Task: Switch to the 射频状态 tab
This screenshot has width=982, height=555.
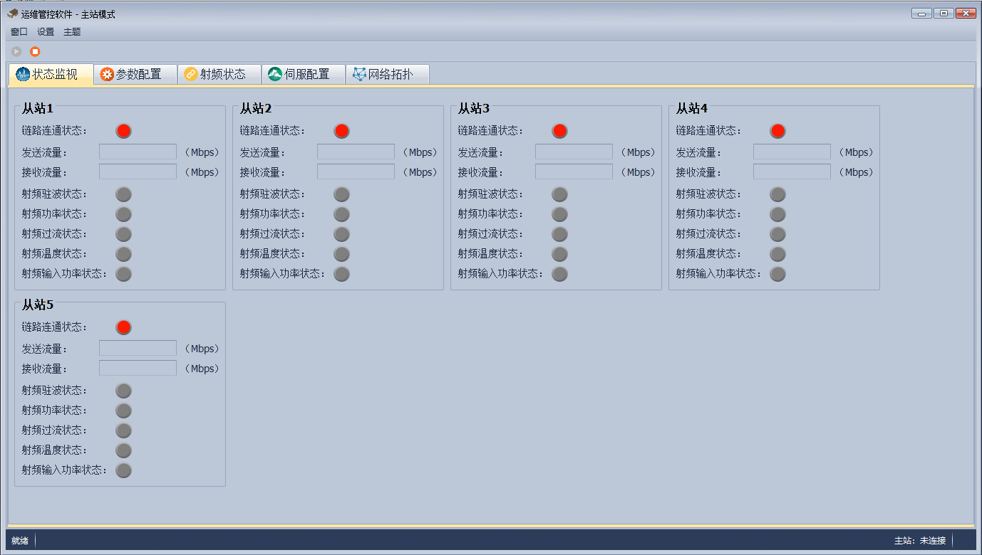Action: [219, 74]
